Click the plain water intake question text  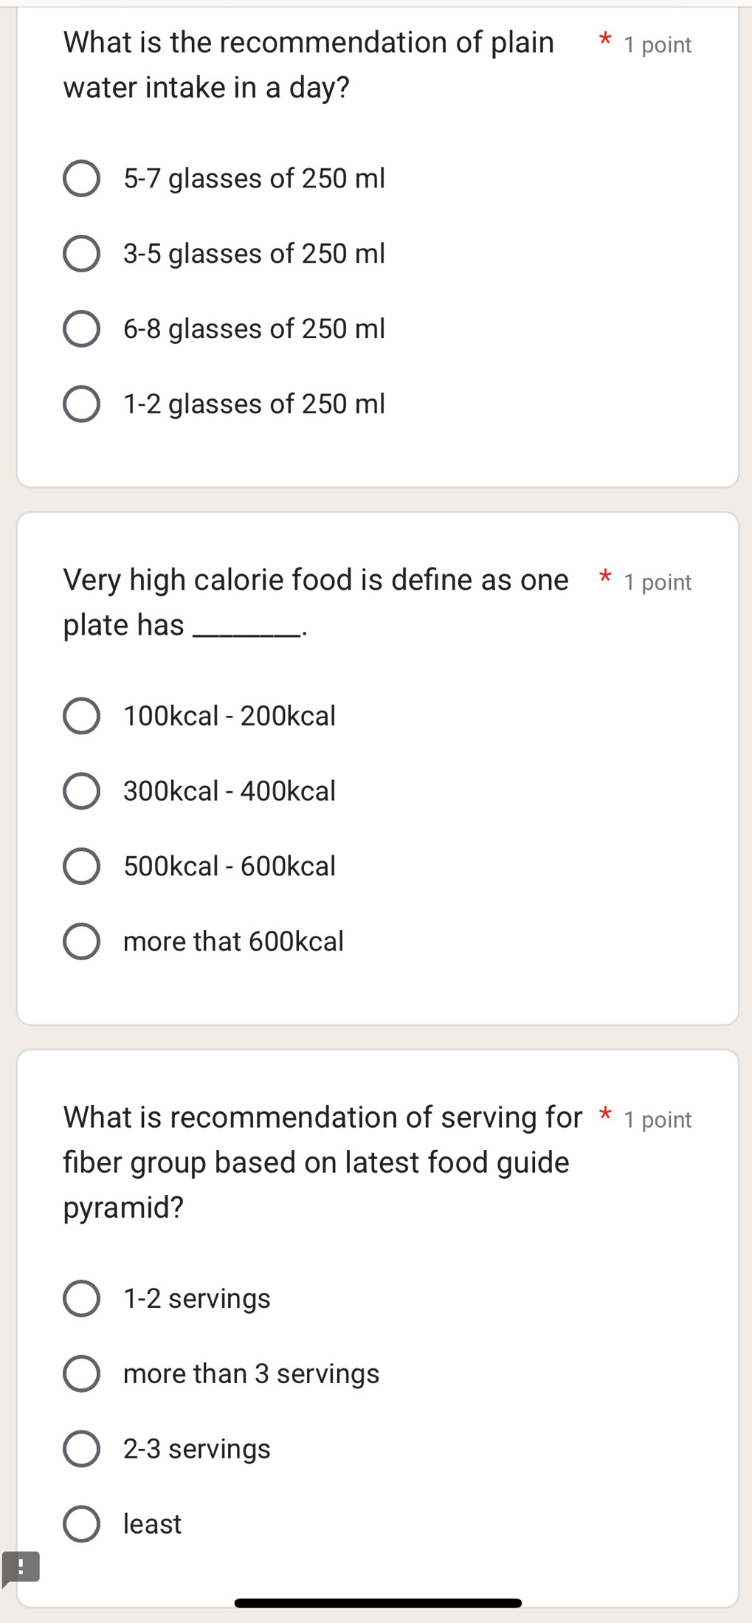coord(308,65)
